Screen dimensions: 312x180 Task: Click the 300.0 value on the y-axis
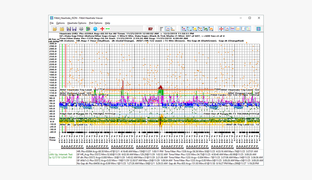[x=53, y=44]
